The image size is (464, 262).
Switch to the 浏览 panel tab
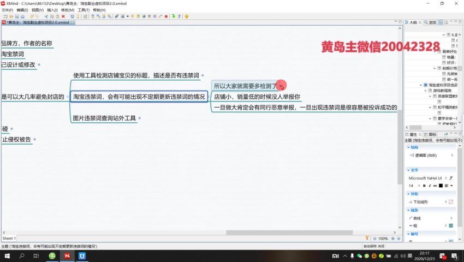click(x=430, y=22)
